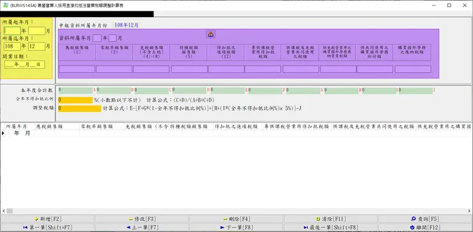Viewport: 473px width, 232px height.
Task: Click the input under 專供課稅營業用得扣抵稅額
Action: point(263,69)
